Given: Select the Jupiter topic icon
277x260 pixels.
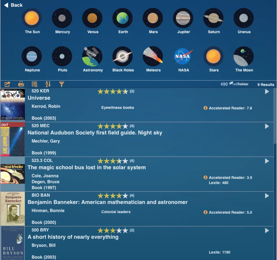Looking at the screenshot, I should pyautogui.click(x=183, y=18).
